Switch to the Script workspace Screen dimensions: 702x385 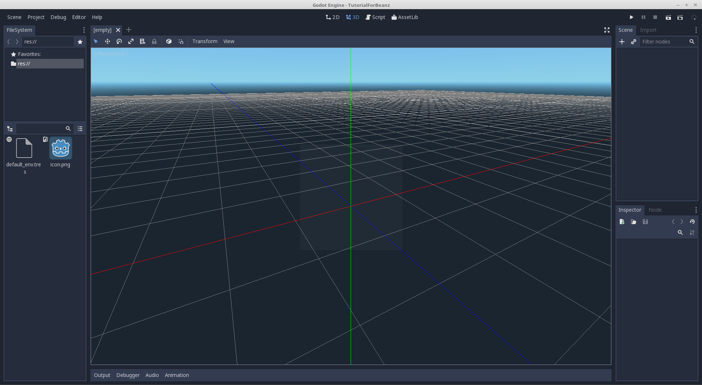tap(375, 17)
